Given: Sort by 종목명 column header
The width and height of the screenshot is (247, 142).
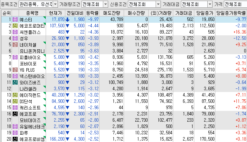Looking at the screenshot, I should click(x=32, y=13).
